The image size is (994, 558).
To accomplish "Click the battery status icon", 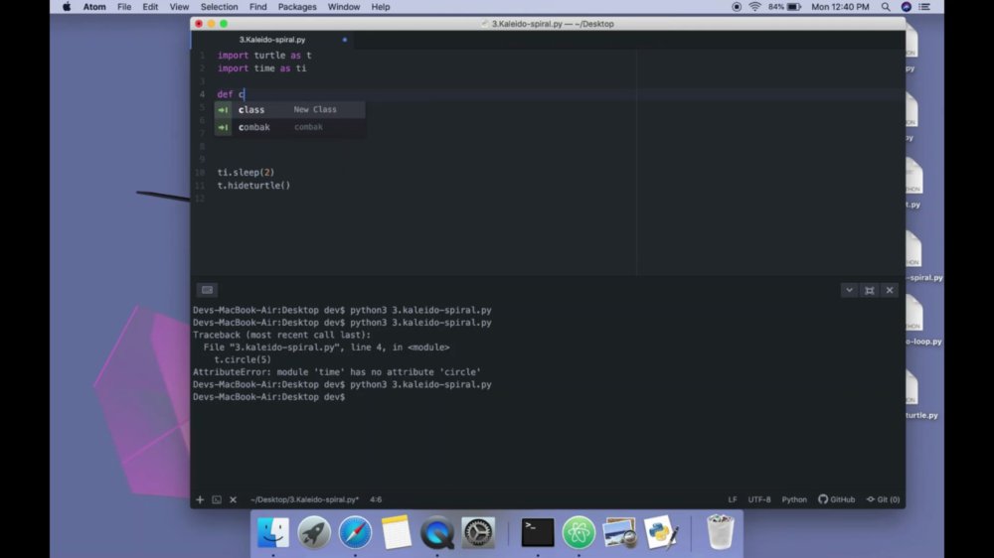I will click(794, 7).
